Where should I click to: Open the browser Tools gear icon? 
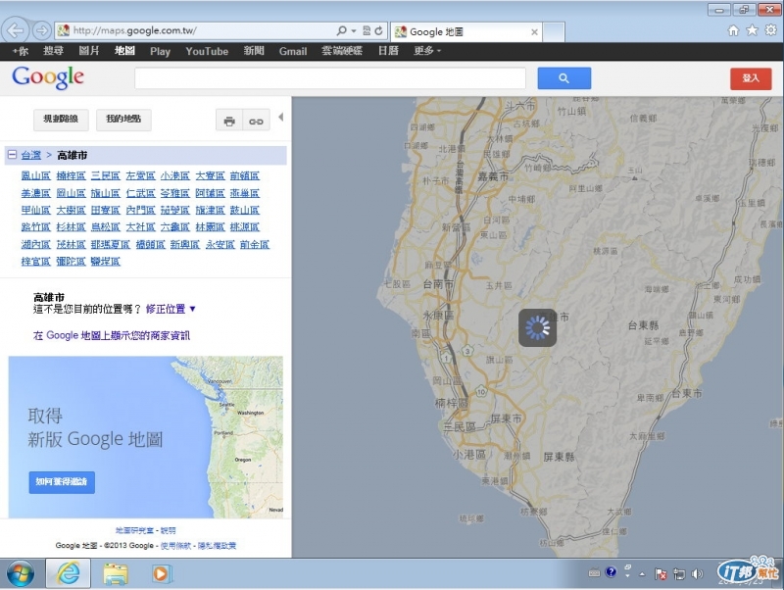click(x=771, y=30)
